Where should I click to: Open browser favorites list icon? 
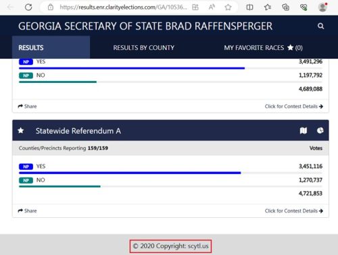pyautogui.click(x=268, y=7)
